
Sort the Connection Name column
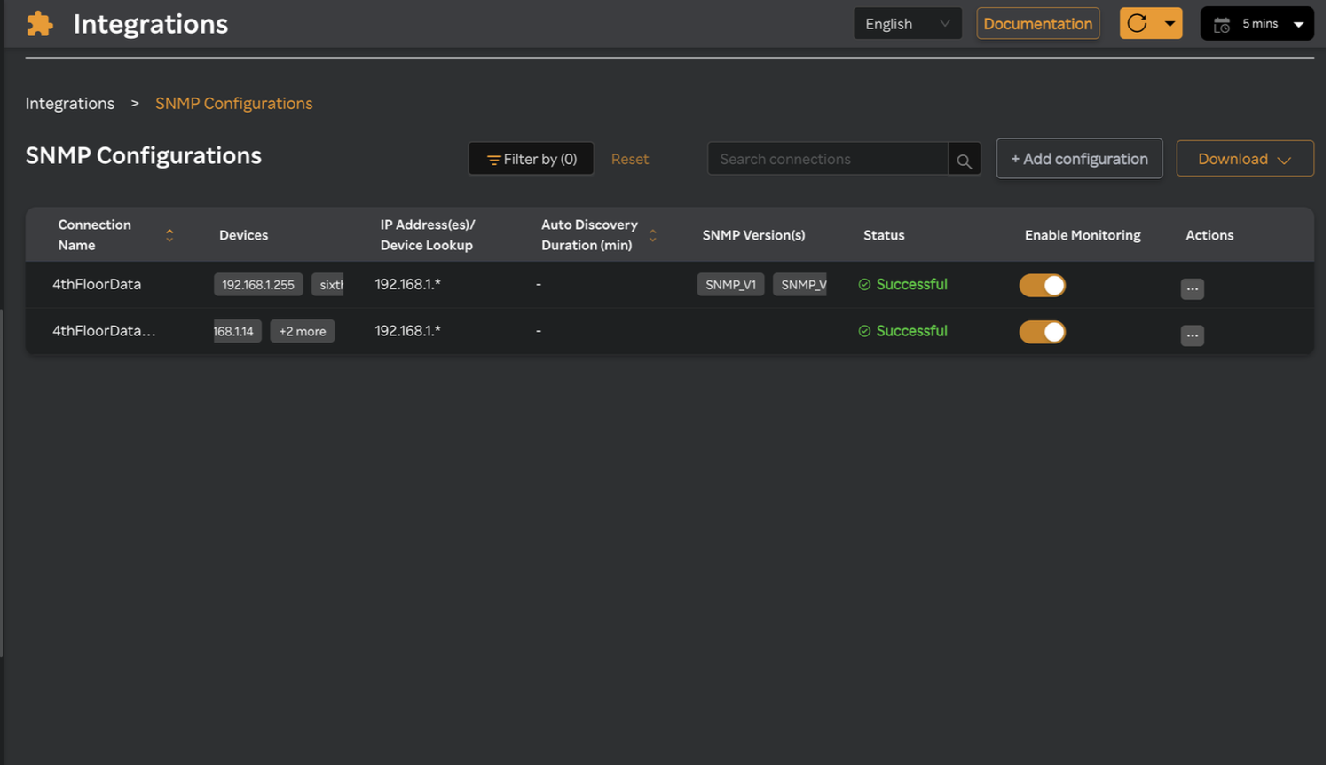coord(169,235)
